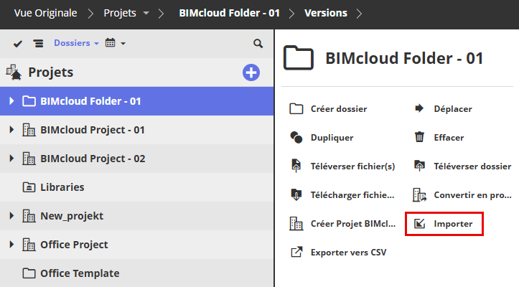Image resolution: width=519 pixels, height=287 pixels.
Task: Select the Office Template folder
Action: click(79, 273)
